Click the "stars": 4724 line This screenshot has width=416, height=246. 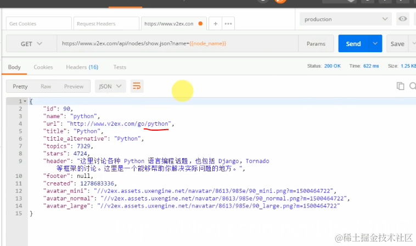pos(66,154)
